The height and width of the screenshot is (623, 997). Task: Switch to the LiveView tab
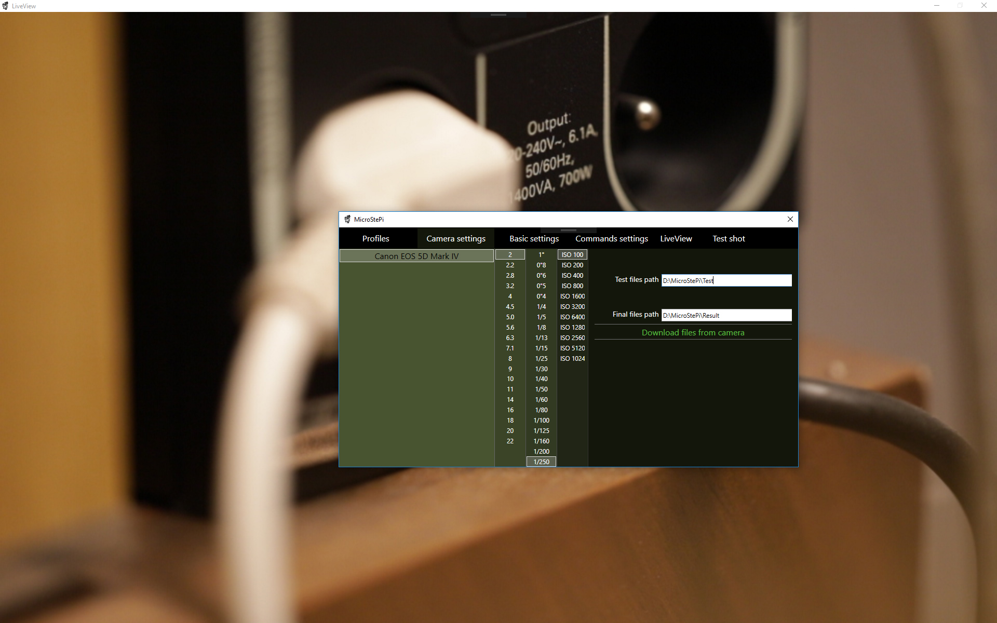(676, 239)
